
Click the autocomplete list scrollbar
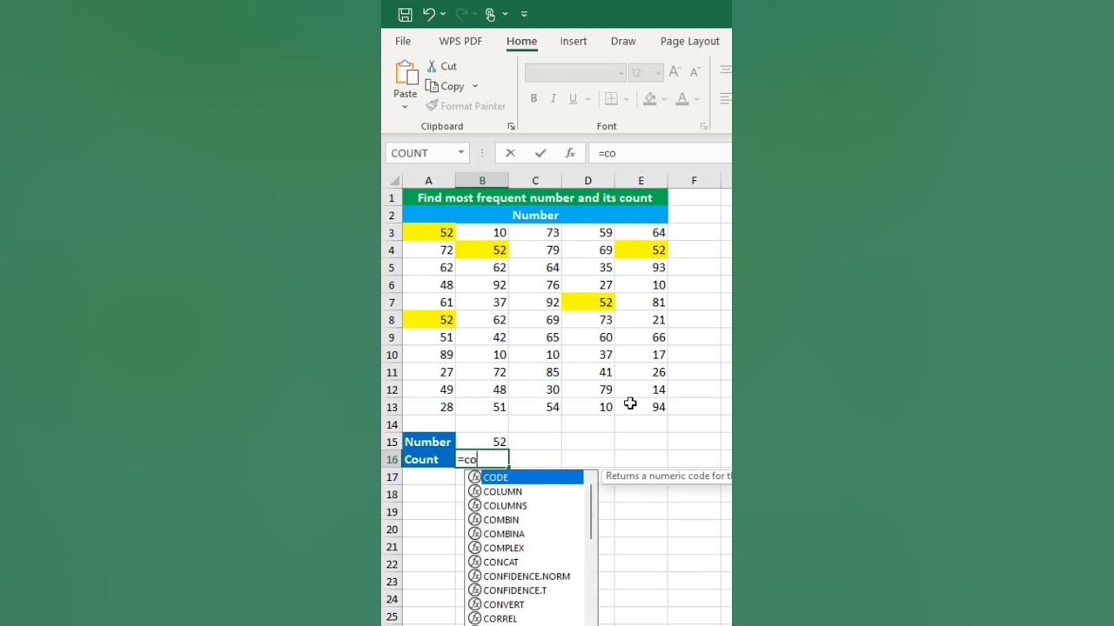click(591, 511)
